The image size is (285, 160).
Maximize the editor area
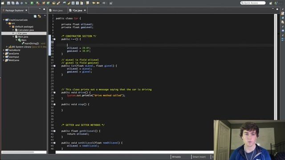(277, 9)
